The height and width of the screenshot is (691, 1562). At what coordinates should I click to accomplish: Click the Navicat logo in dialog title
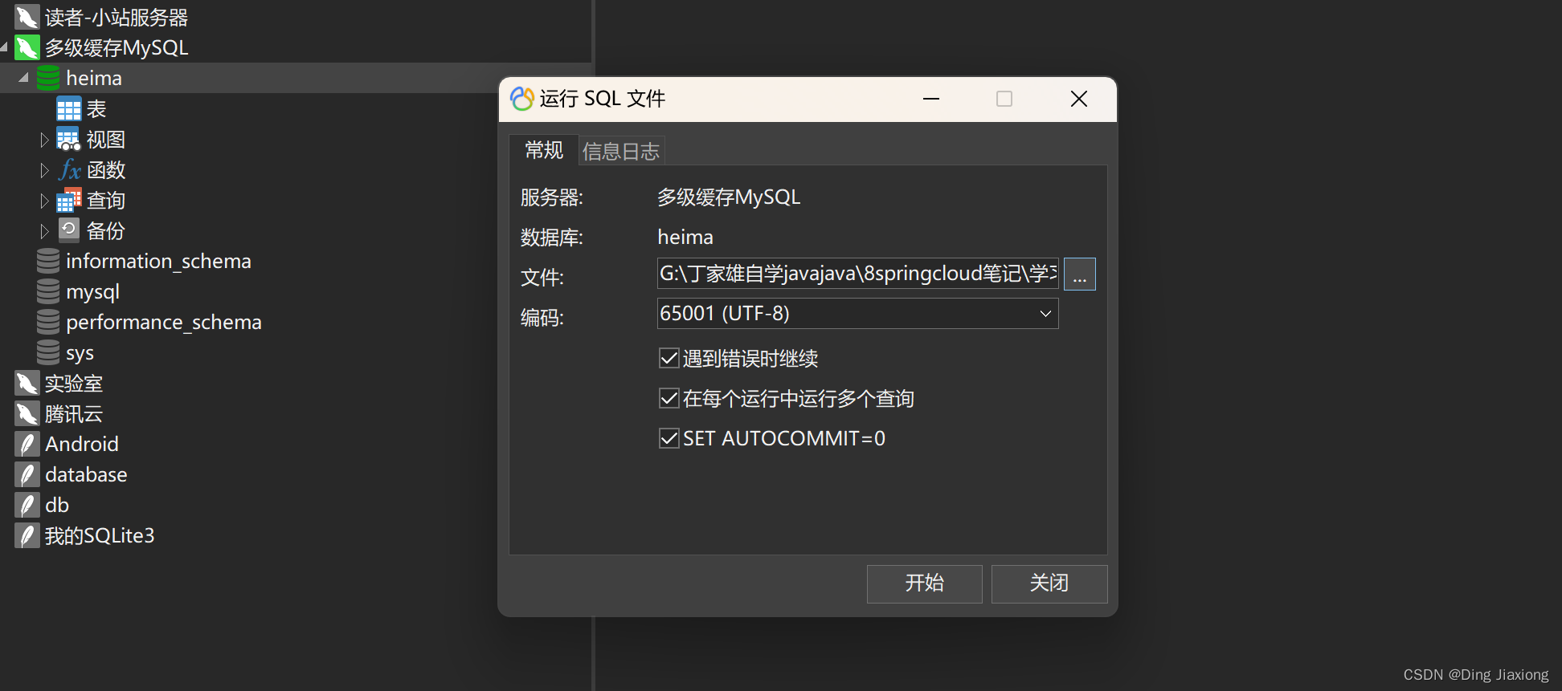(522, 99)
